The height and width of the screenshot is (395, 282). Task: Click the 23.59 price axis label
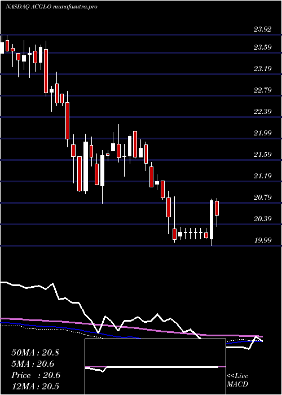(x=263, y=47)
